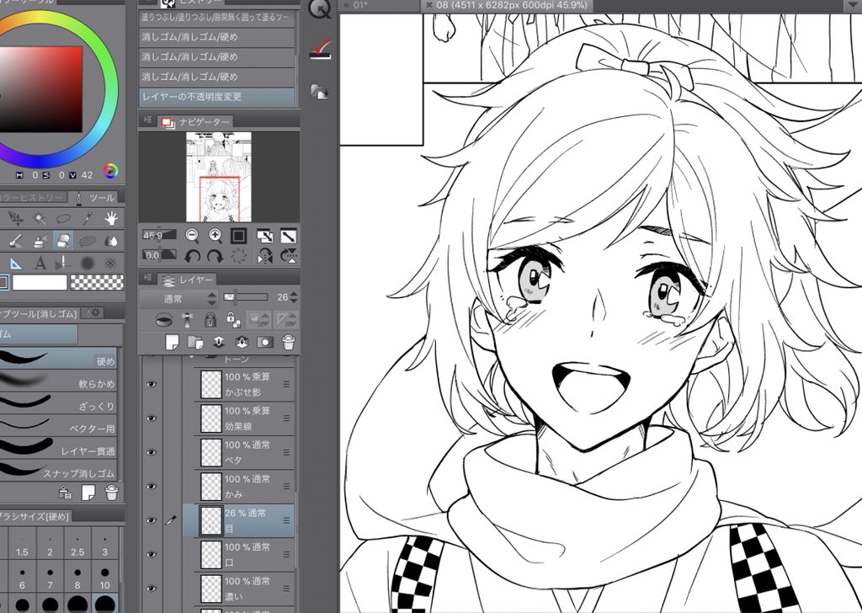Select the Auto select magic wand tool

[x=40, y=219]
